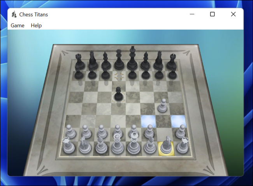Click black pawn on b7

coord(92,74)
